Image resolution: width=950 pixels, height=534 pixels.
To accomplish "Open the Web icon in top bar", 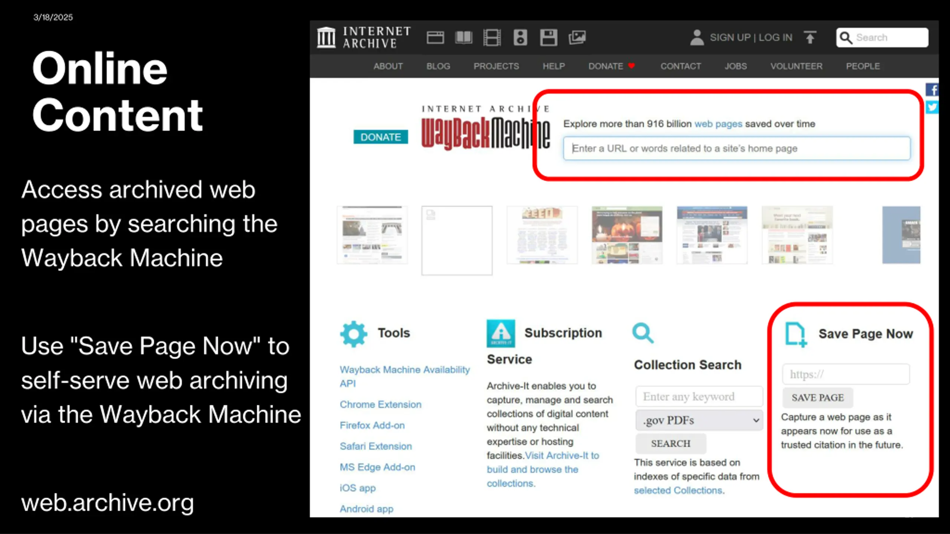I will point(435,37).
